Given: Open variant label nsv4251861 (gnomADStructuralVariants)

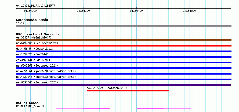Looking at the screenshot, I should (x=46, y=71).
